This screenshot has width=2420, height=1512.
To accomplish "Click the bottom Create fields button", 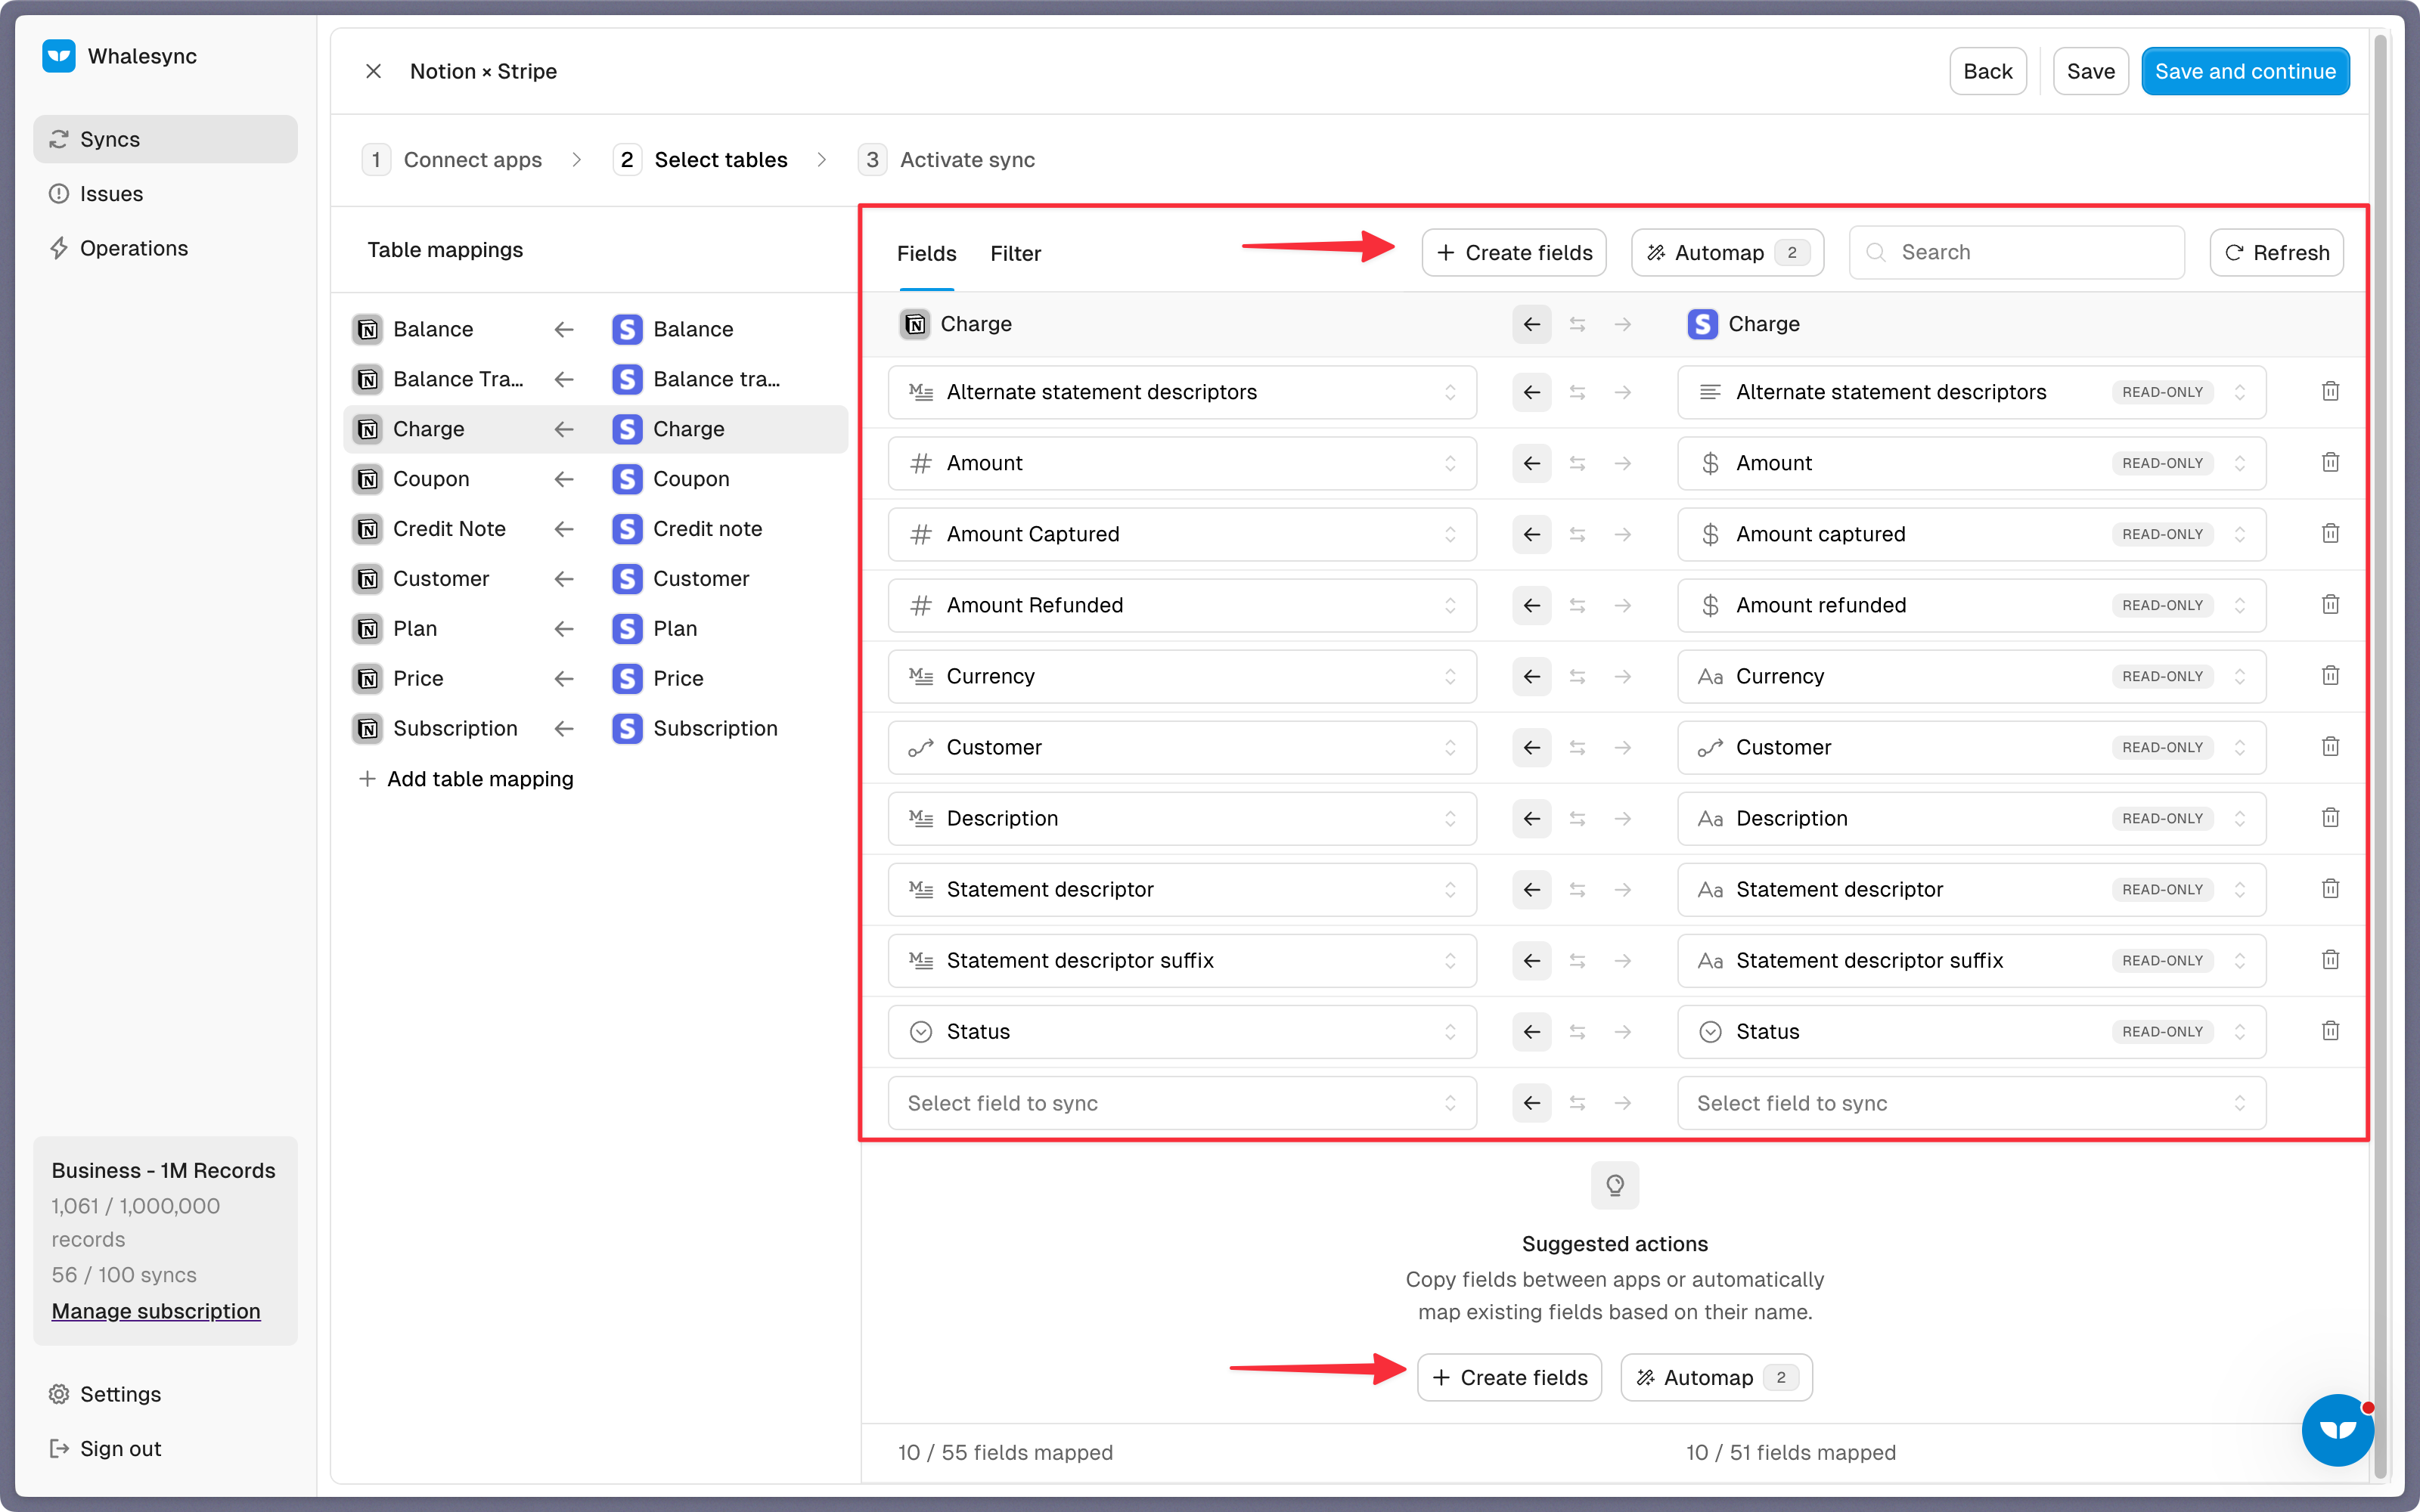I will pyautogui.click(x=1509, y=1378).
